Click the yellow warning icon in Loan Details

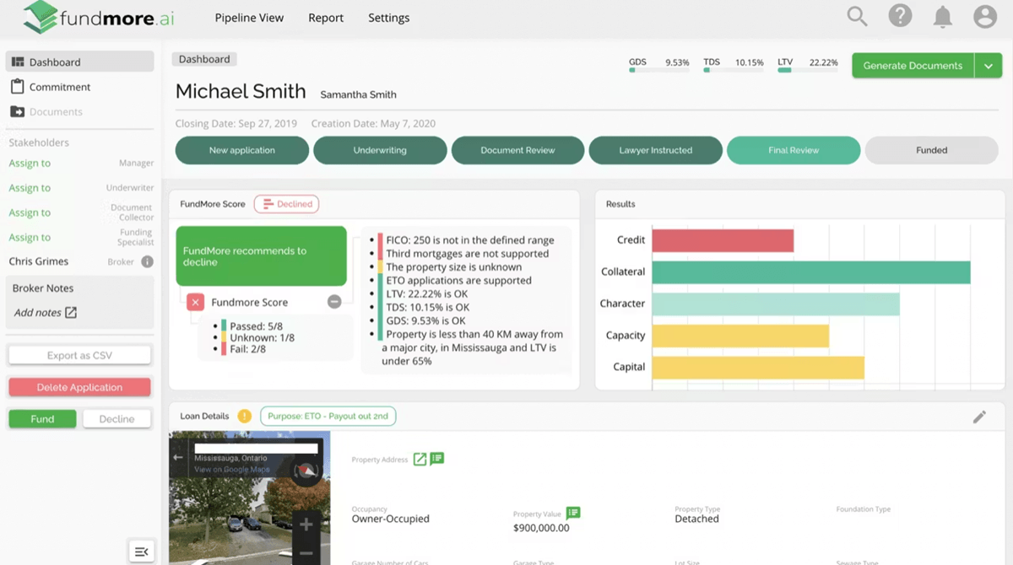(x=246, y=416)
